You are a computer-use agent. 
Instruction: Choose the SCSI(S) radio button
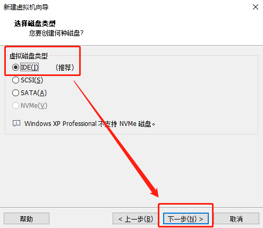coord(15,80)
